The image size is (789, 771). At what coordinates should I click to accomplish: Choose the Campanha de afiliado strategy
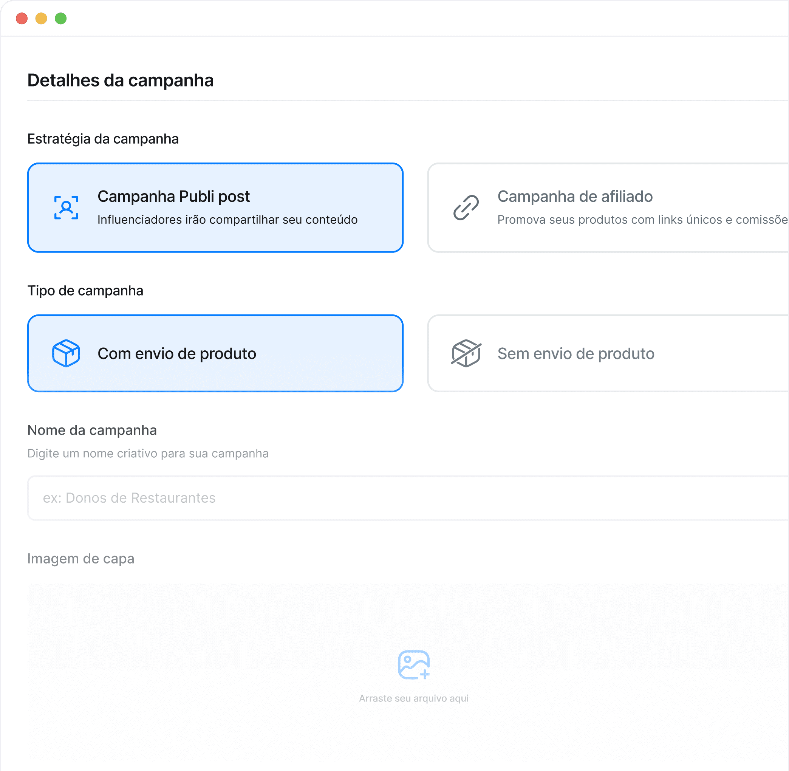tap(608, 208)
